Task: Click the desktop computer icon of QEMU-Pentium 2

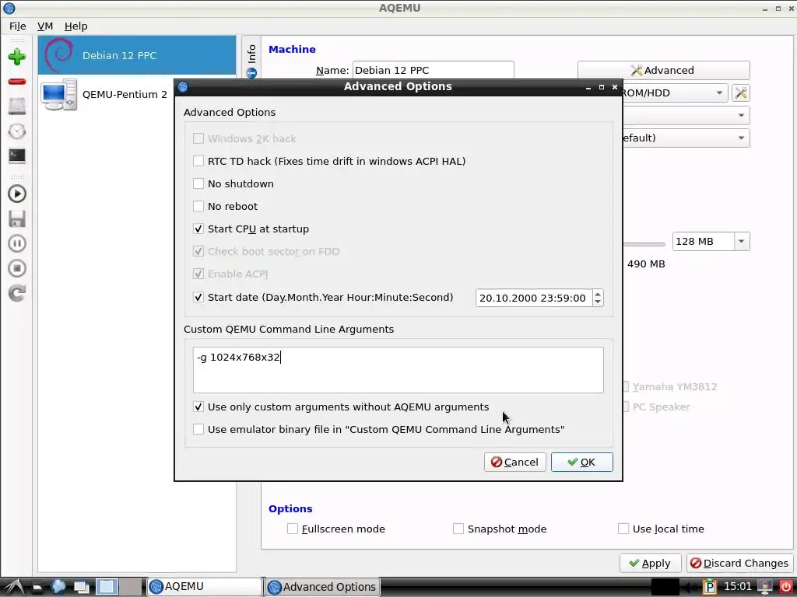Action: [59, 94]
